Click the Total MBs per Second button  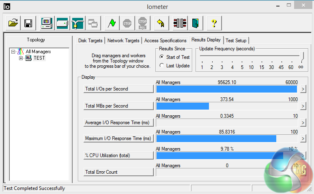118,106
